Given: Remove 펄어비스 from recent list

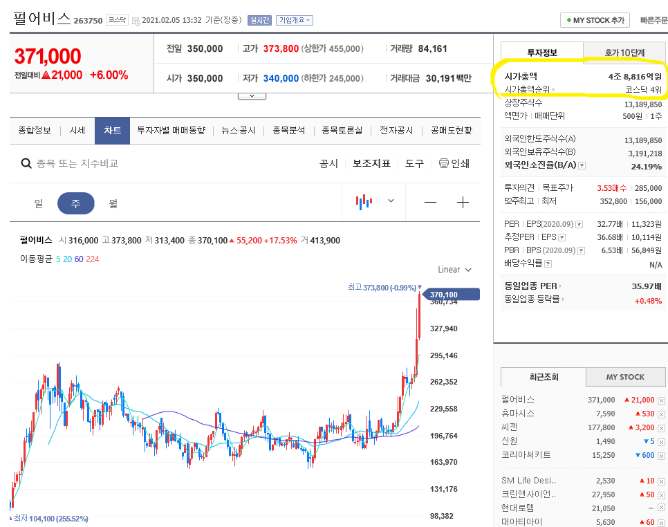Looking at the screenshot, I should coord(661,400).
